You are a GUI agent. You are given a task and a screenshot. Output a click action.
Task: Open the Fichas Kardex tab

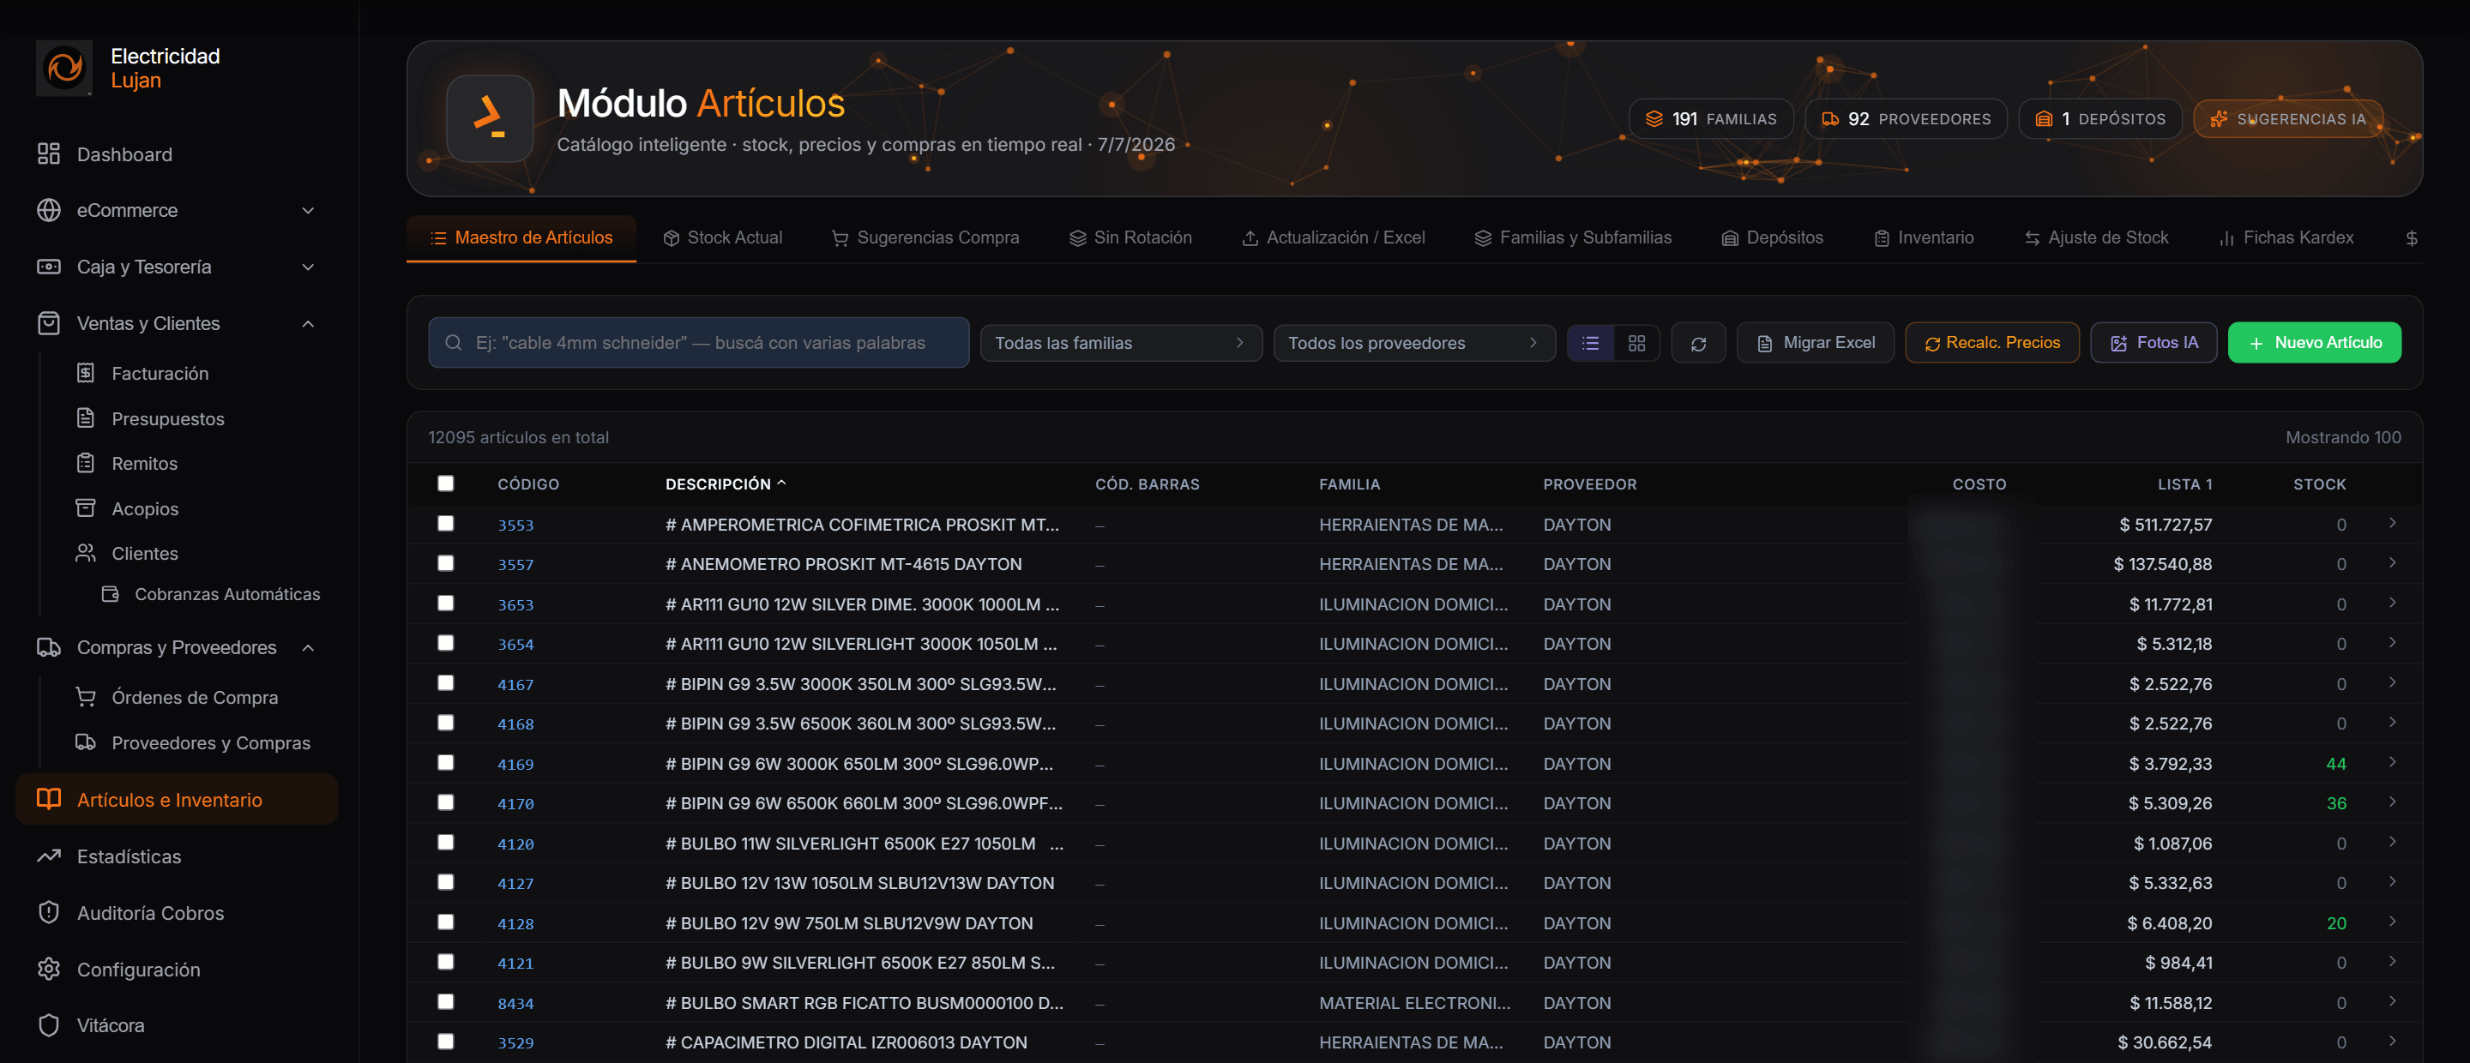(x=2286, y=237)
